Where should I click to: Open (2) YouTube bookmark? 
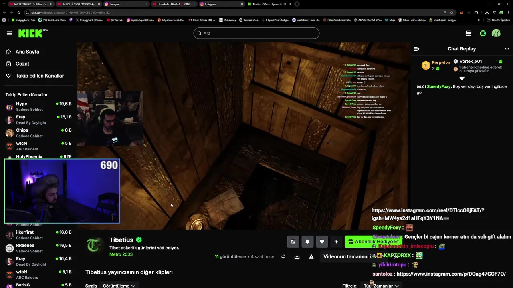coord(115,20)
